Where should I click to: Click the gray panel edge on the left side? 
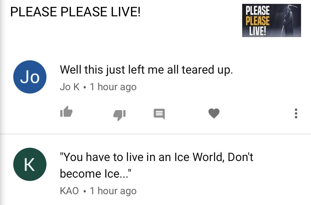[1, 102]
